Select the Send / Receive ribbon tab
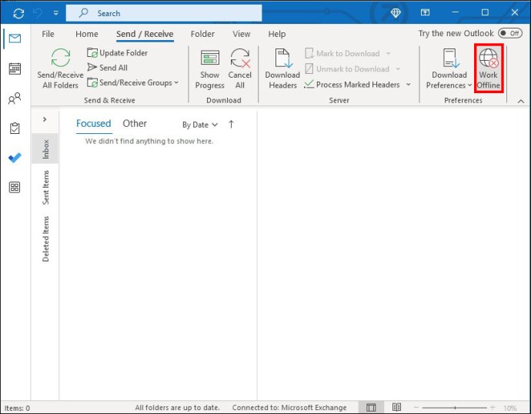 click(x=145, y=34)
